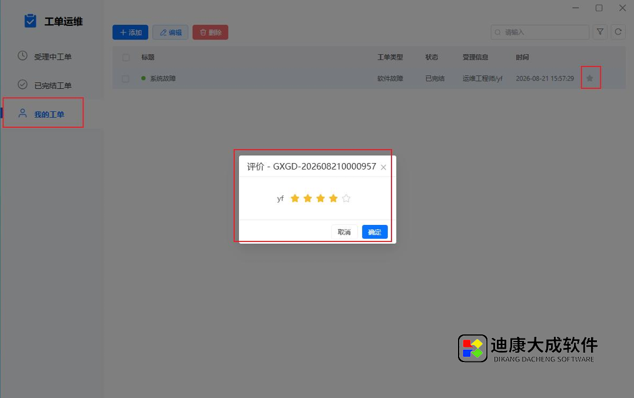Click the clock icon beside 受理中工单
The width and height of the screenshot is (634, 398).
(22, 56)
